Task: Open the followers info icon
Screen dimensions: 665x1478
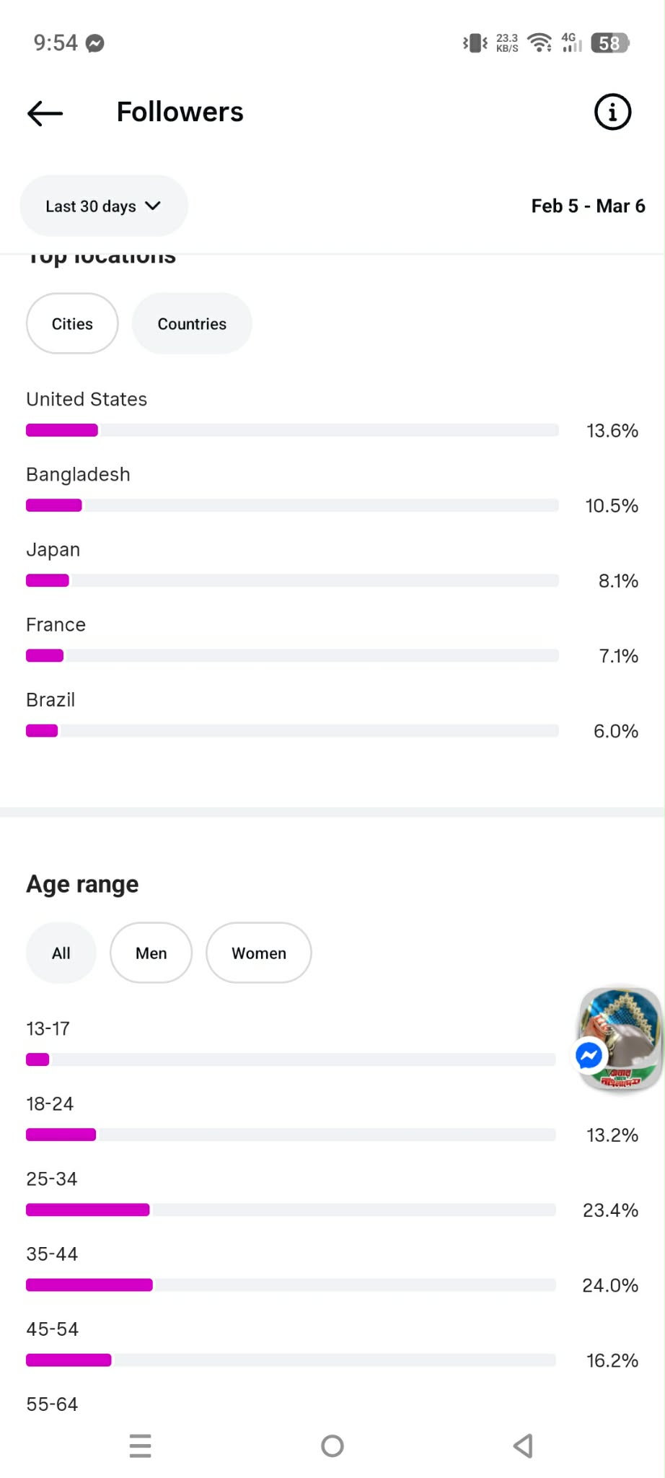Action: click(612, 113)
